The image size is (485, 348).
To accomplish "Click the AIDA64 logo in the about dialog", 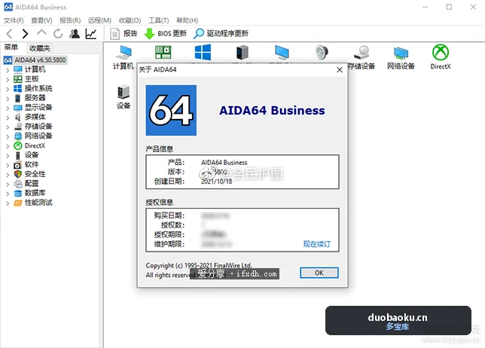I will (171, 111).
